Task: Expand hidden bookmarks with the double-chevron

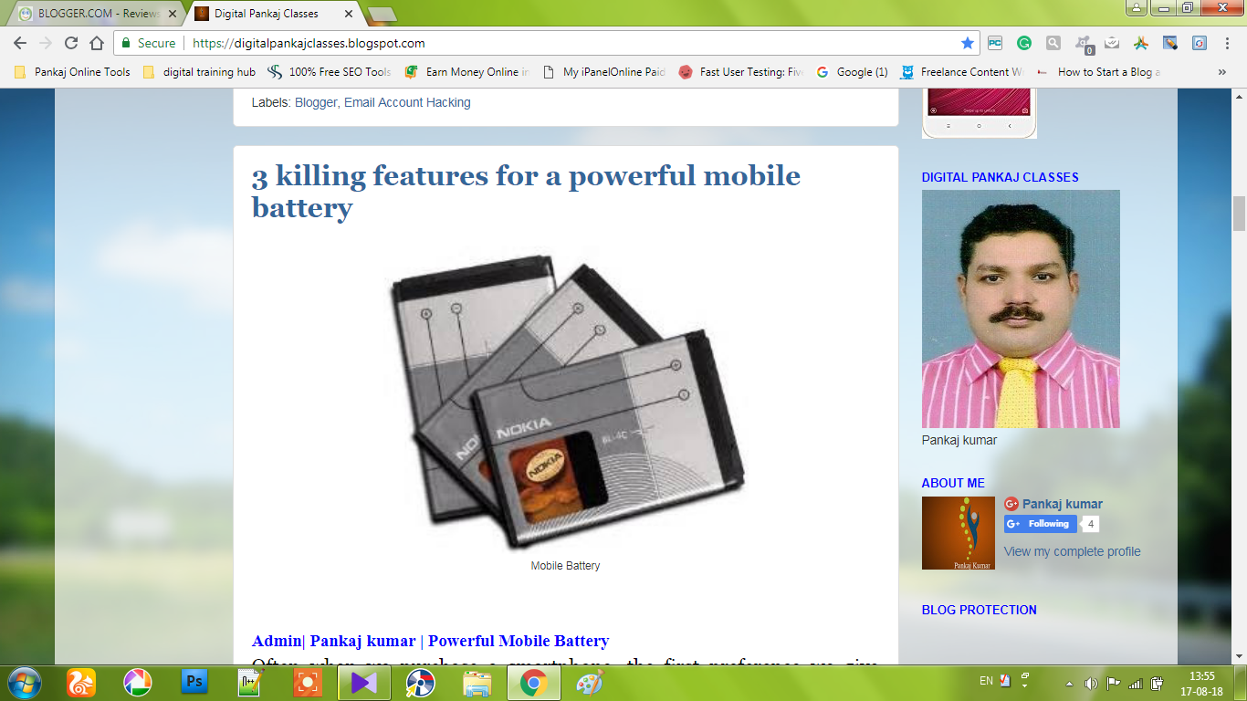Action: (x=1222, y=71)
